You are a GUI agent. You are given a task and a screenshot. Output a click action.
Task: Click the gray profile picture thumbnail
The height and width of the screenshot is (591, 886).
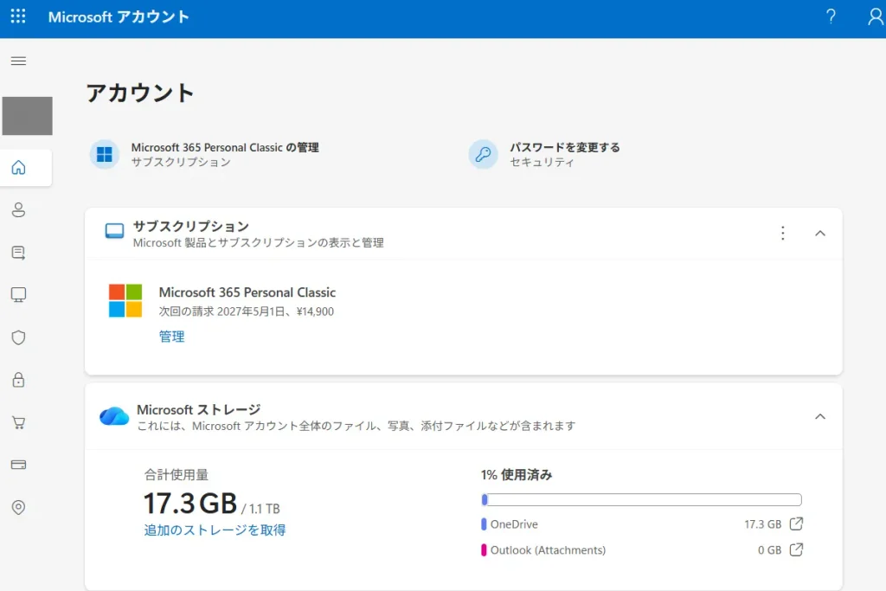[x=27, y=116]
